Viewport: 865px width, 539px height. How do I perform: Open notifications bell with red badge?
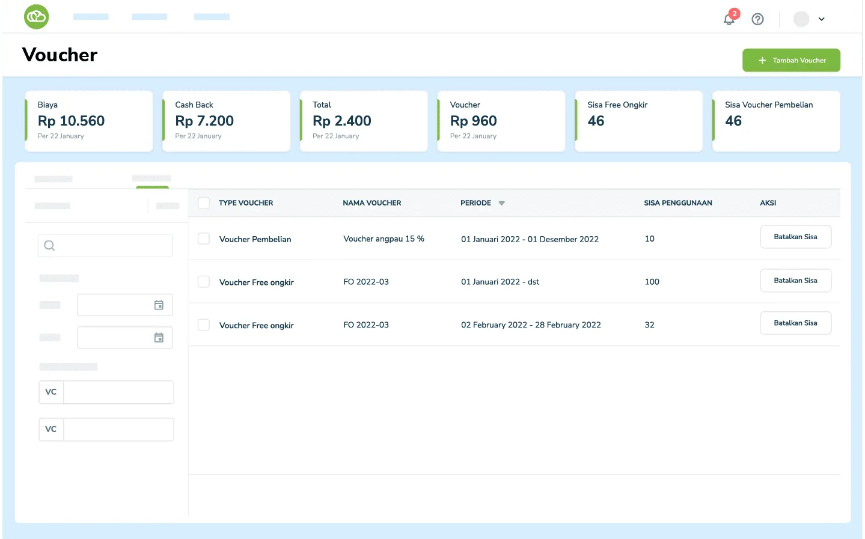coord(729,19)
